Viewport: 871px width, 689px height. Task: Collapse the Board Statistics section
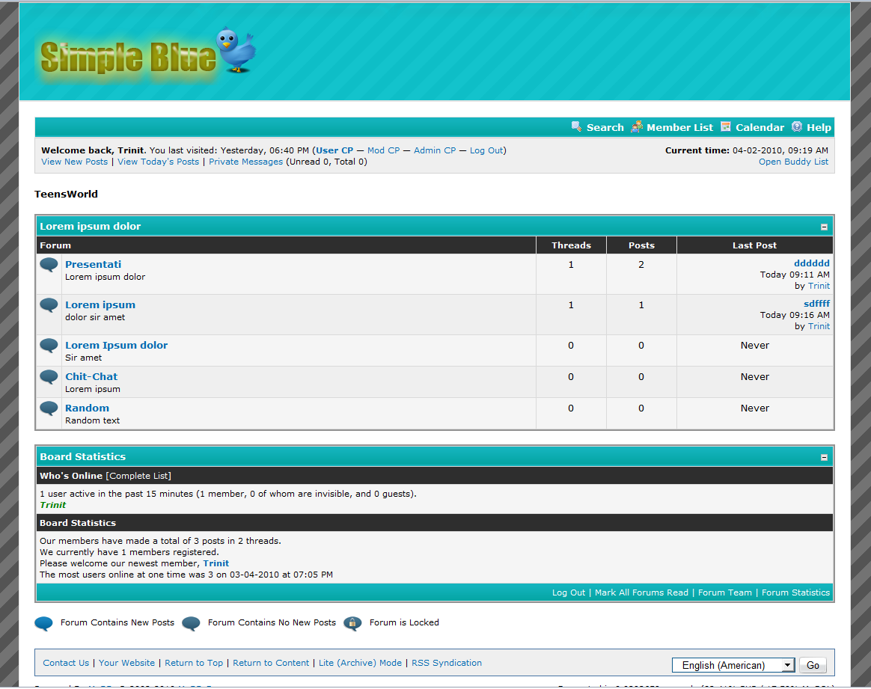[x=824, y=457]
